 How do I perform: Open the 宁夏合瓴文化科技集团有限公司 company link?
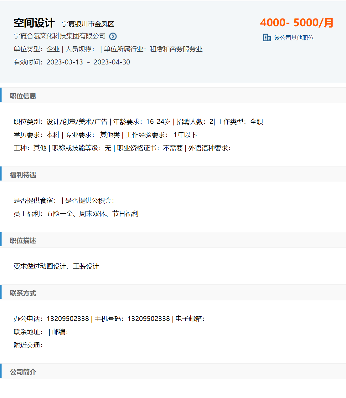point(59,36)
